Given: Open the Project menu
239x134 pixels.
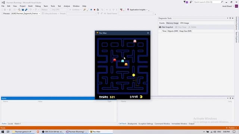Looking at the screenshot, I should click(x=22, y=6).
